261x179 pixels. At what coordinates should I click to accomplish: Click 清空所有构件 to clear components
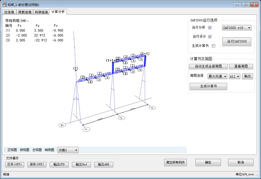coord(175,163)
